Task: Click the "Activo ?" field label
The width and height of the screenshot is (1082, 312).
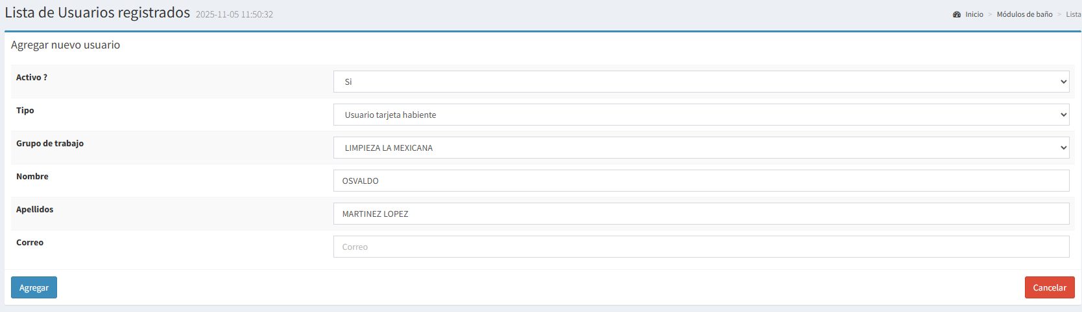Action: (32, 77)
